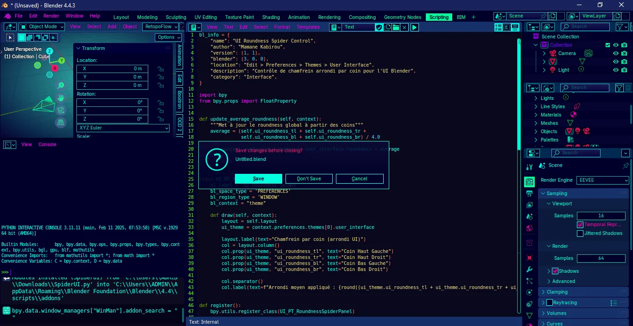Expand the Volumes panel
The width and height of the screenshot is (633, 326).
(583, 314)
